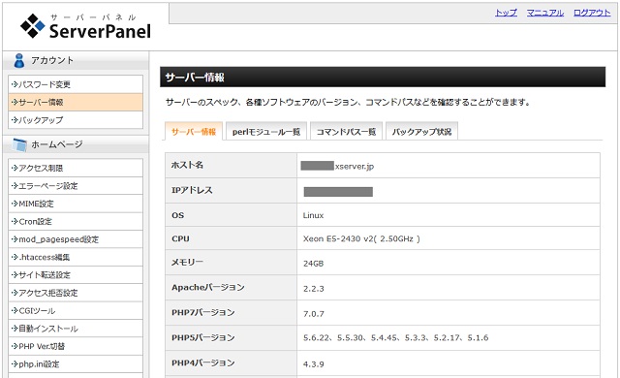The height and width of the screenshot is (378, 620).
Task: Click the ホスト名 row label
Action: click(187, 166)
